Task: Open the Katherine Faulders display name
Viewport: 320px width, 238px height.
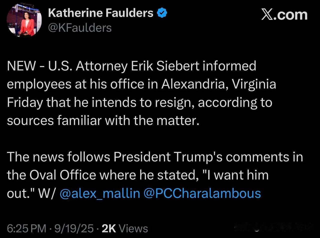Action: [x=100, y=12]
